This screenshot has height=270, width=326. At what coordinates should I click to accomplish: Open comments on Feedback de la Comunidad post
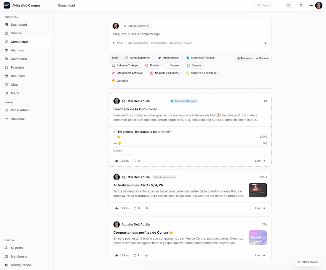(137, 161)
